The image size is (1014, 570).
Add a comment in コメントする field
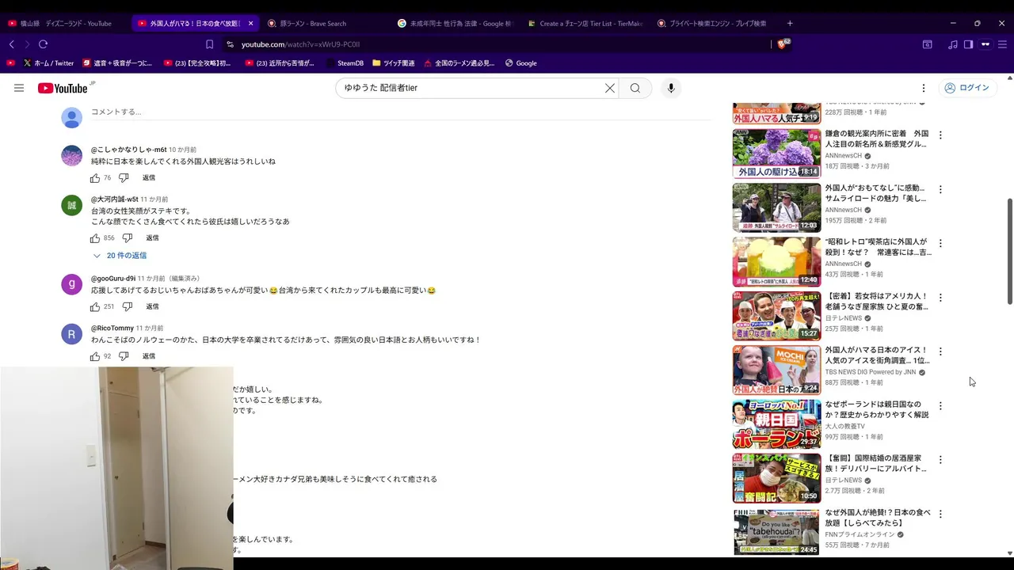click(401, 112)
